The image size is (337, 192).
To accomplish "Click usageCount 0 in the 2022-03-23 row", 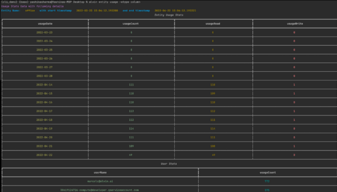I will click(131, 33).
